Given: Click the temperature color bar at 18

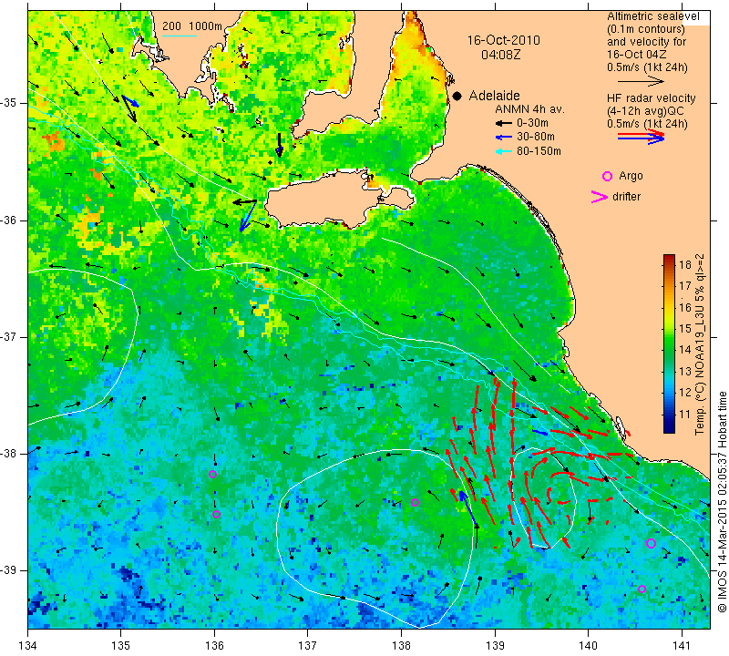Looking at the screenshot, I should coord(669,265).
